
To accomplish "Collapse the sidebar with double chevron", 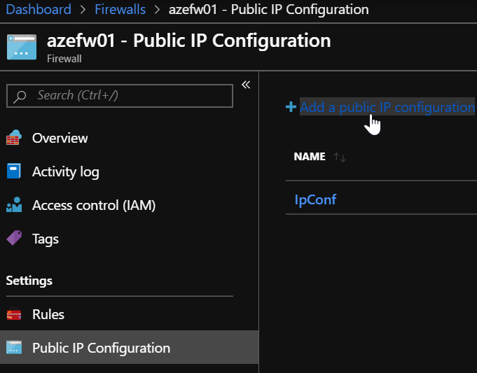I will [246, 85].
